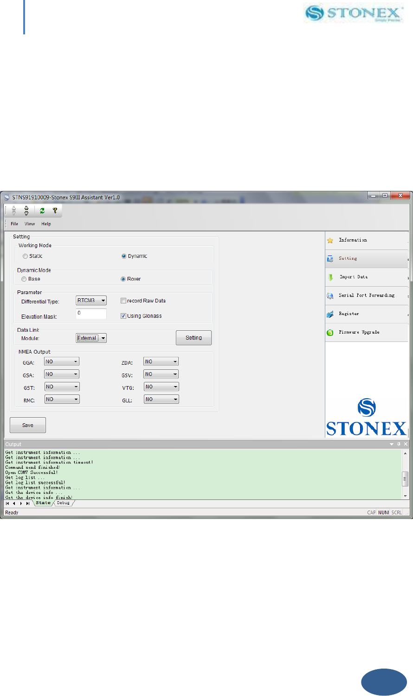The height and width of the screenshot is (696, 413).
Task: Switch to the Debug output tab
Action: 64,503
